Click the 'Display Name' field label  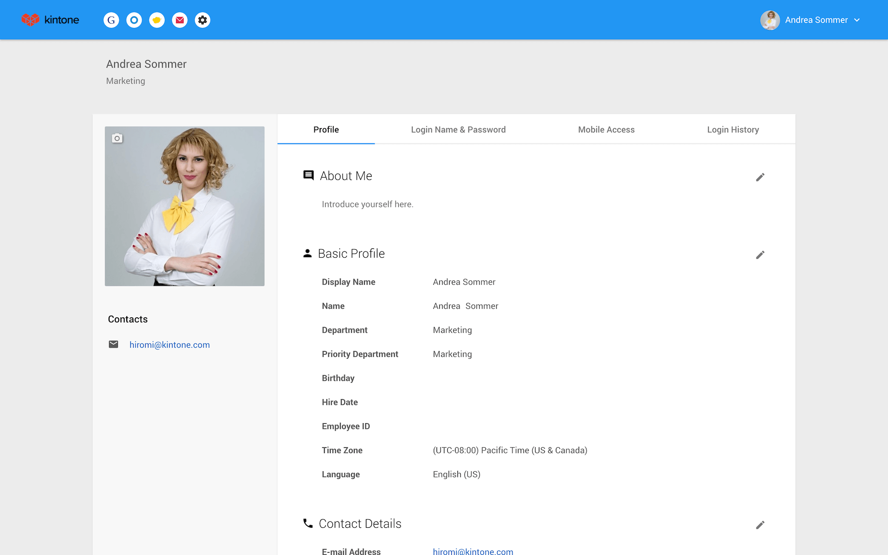[x=349, y=282]
